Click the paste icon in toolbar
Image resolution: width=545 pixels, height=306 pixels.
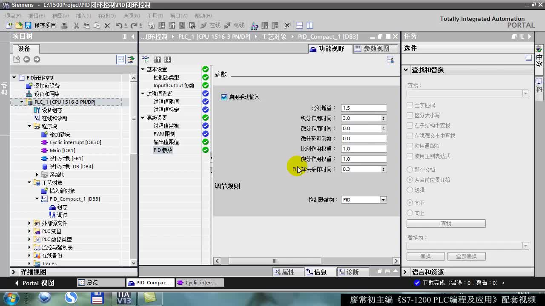tap(97, 25)
